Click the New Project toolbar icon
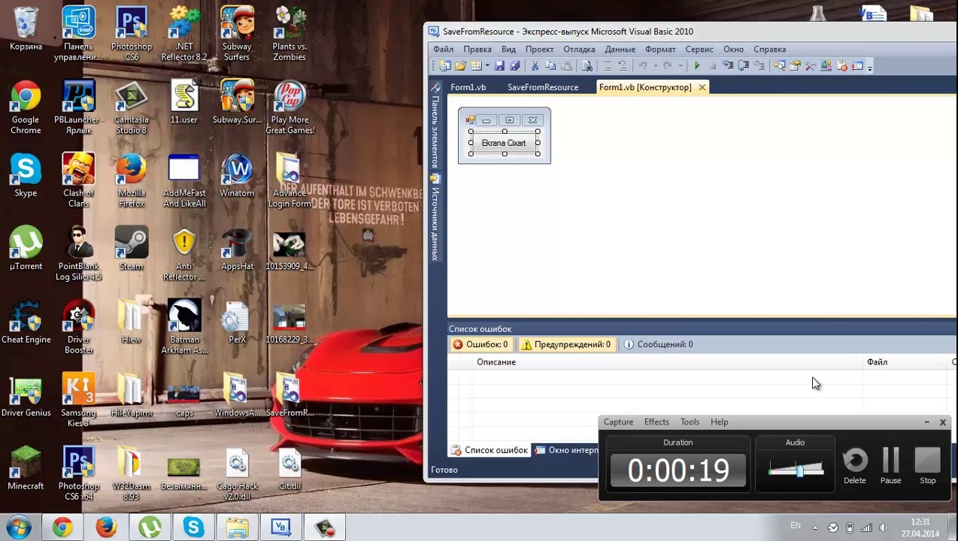The image size is (958, 541). (444, 66)
